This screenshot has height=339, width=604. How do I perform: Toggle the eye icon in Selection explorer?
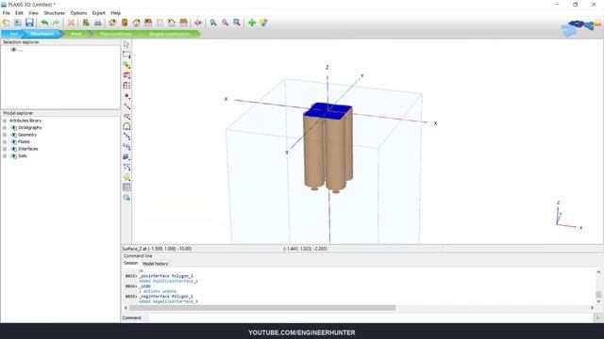(x=14, y=50)
